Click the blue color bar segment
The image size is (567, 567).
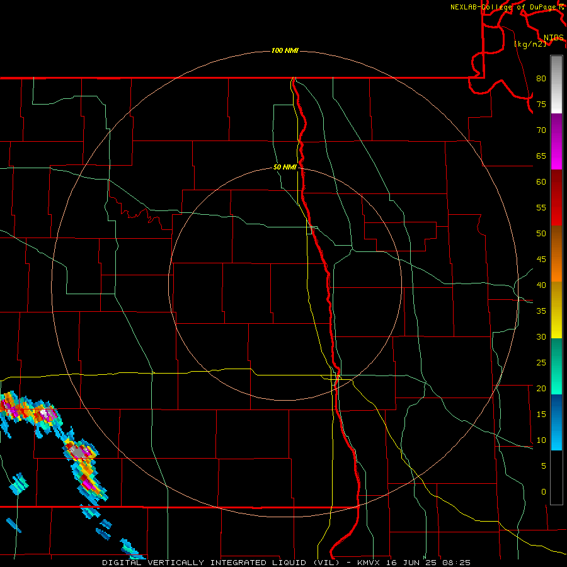pyautogui.click(x=556, y=422)
